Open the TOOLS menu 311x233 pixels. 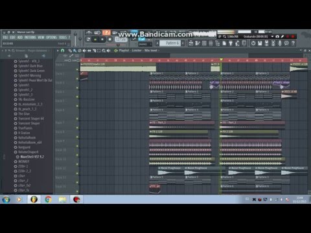tap(63, 38)
